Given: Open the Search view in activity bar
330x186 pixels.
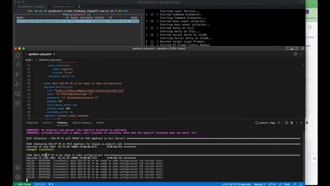Looking at the screenshot, I should [x=18, y=65].
